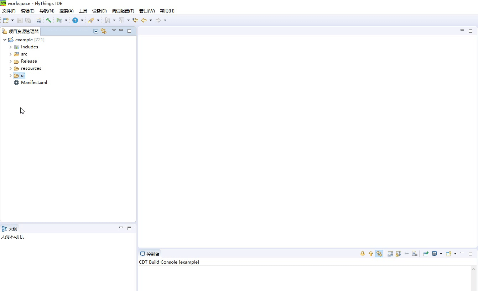
Task: Go to last edit location icon
Action: point(135,20)
